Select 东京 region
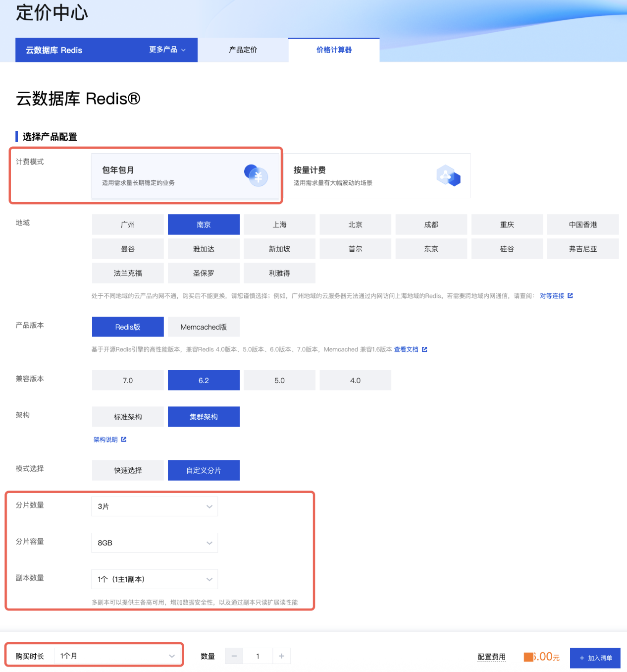Screen dimensions: 627x672 pyautogui.click(x=431, y=249)
